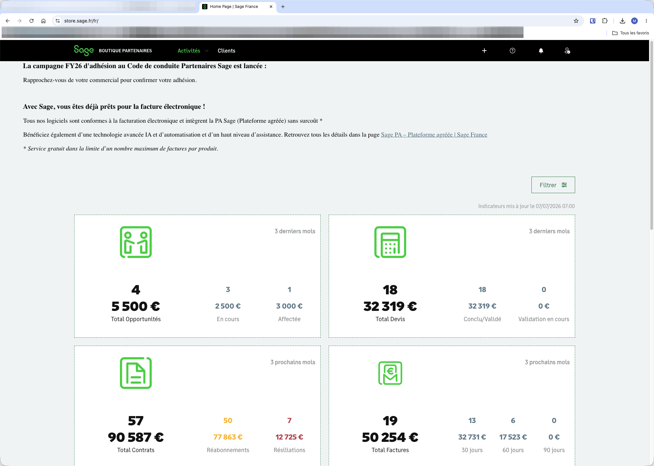Viewport: 654px width, 466px height.
Task: Open browser downloads icon
Action: point(623,21)
